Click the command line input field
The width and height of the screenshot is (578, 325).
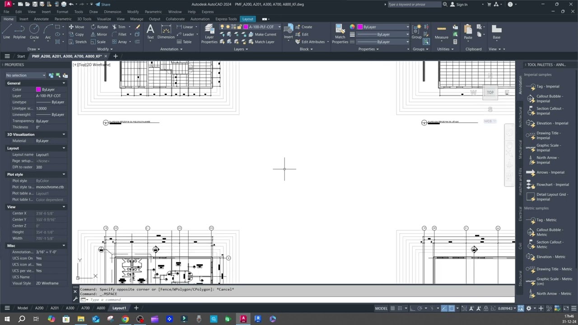pyautogui.click(x=298, y=300)
